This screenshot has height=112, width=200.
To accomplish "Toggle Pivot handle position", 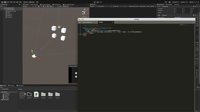I will [x=26, y=2].
